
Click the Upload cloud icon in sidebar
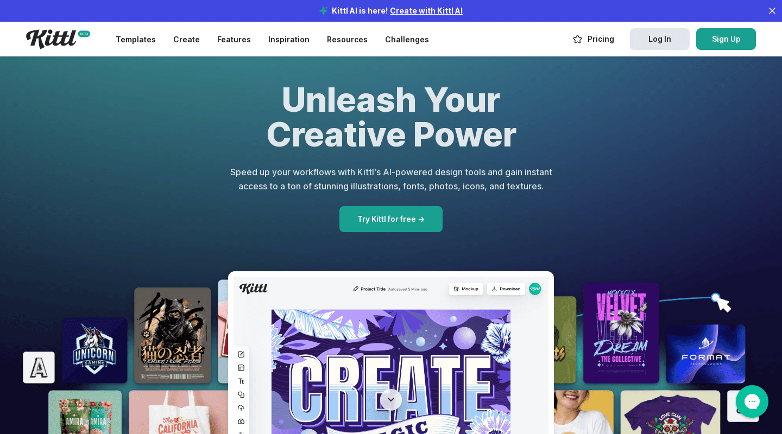tap(241, 408)
